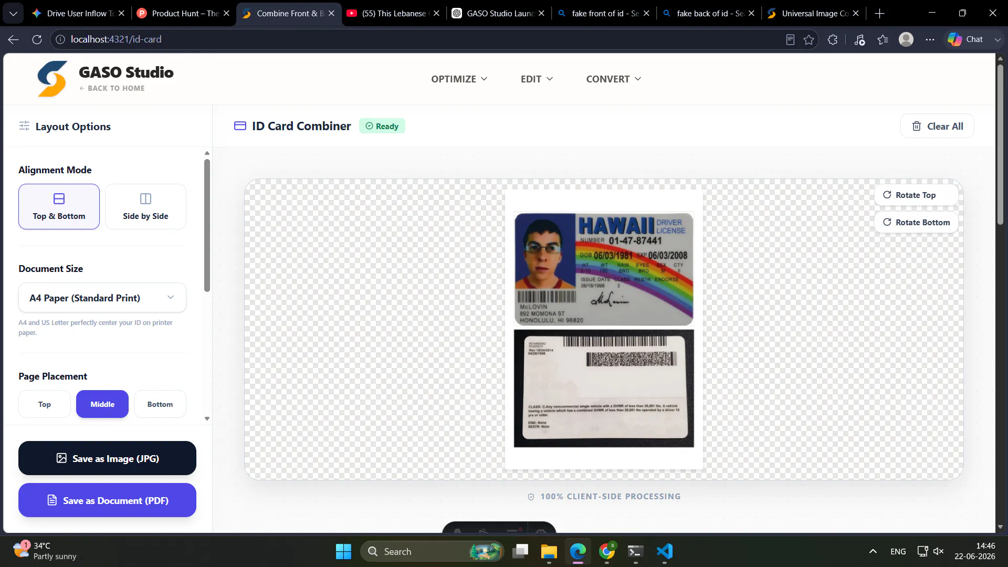Open the display cast tray icon

click(922, 551)
